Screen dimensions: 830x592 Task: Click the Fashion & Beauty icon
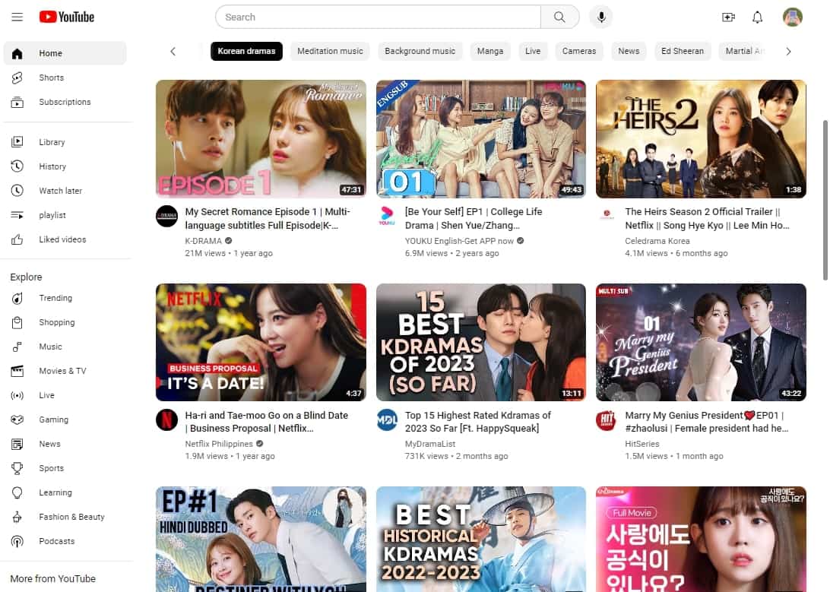pos(17,518)
